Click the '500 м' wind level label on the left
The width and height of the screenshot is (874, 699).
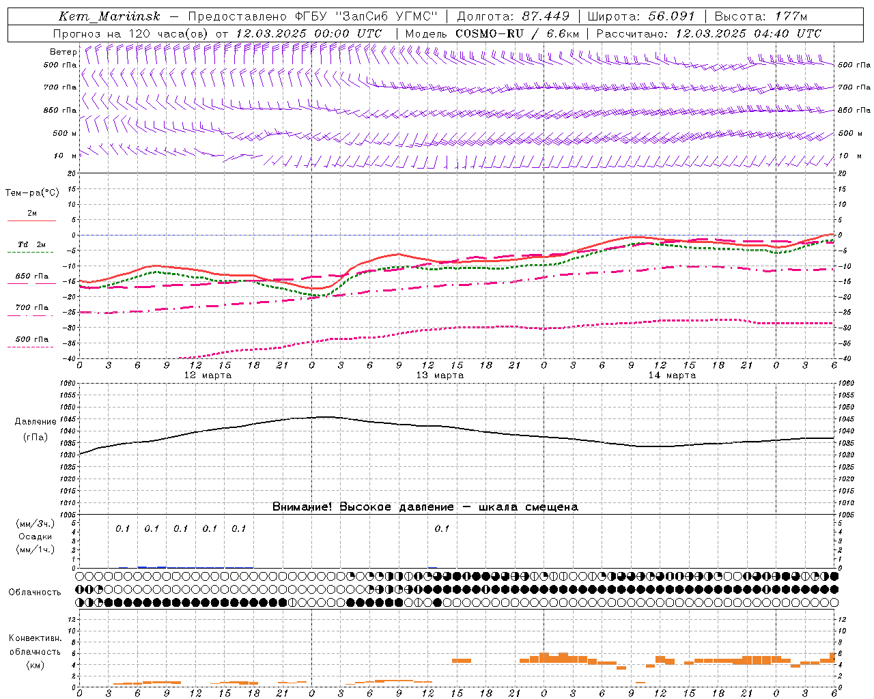click(65, 133)
